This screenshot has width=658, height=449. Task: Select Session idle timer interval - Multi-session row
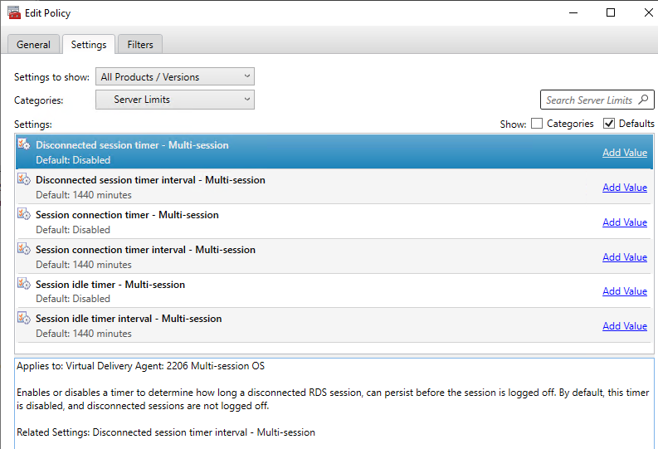[x=334, y=325]
